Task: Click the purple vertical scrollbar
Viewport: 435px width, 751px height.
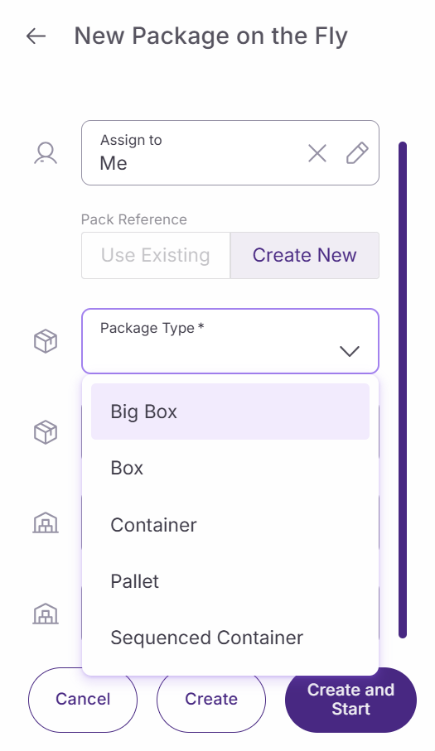Action: click(x=403, y=390)
